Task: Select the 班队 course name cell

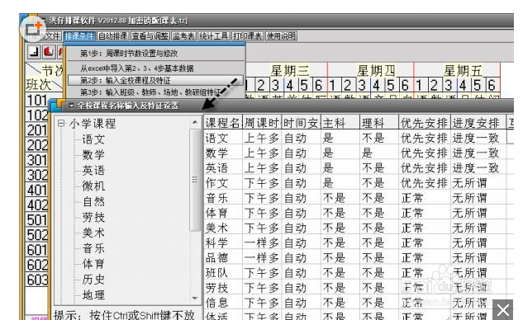Action: tap(223, 273)
